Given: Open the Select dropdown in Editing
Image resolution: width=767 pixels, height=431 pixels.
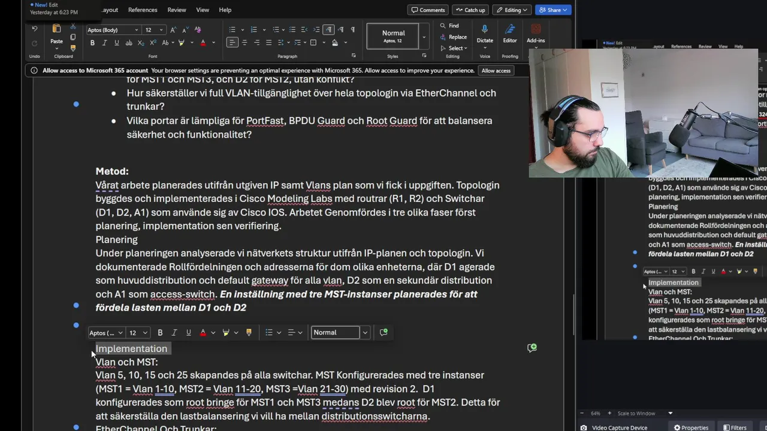Looking at the screenshot, I should pos(453,48).
